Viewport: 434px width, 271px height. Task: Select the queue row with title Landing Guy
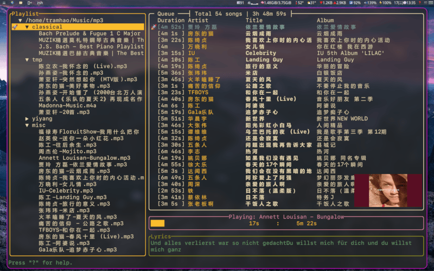pyautogui.click(x=286, y=60)
